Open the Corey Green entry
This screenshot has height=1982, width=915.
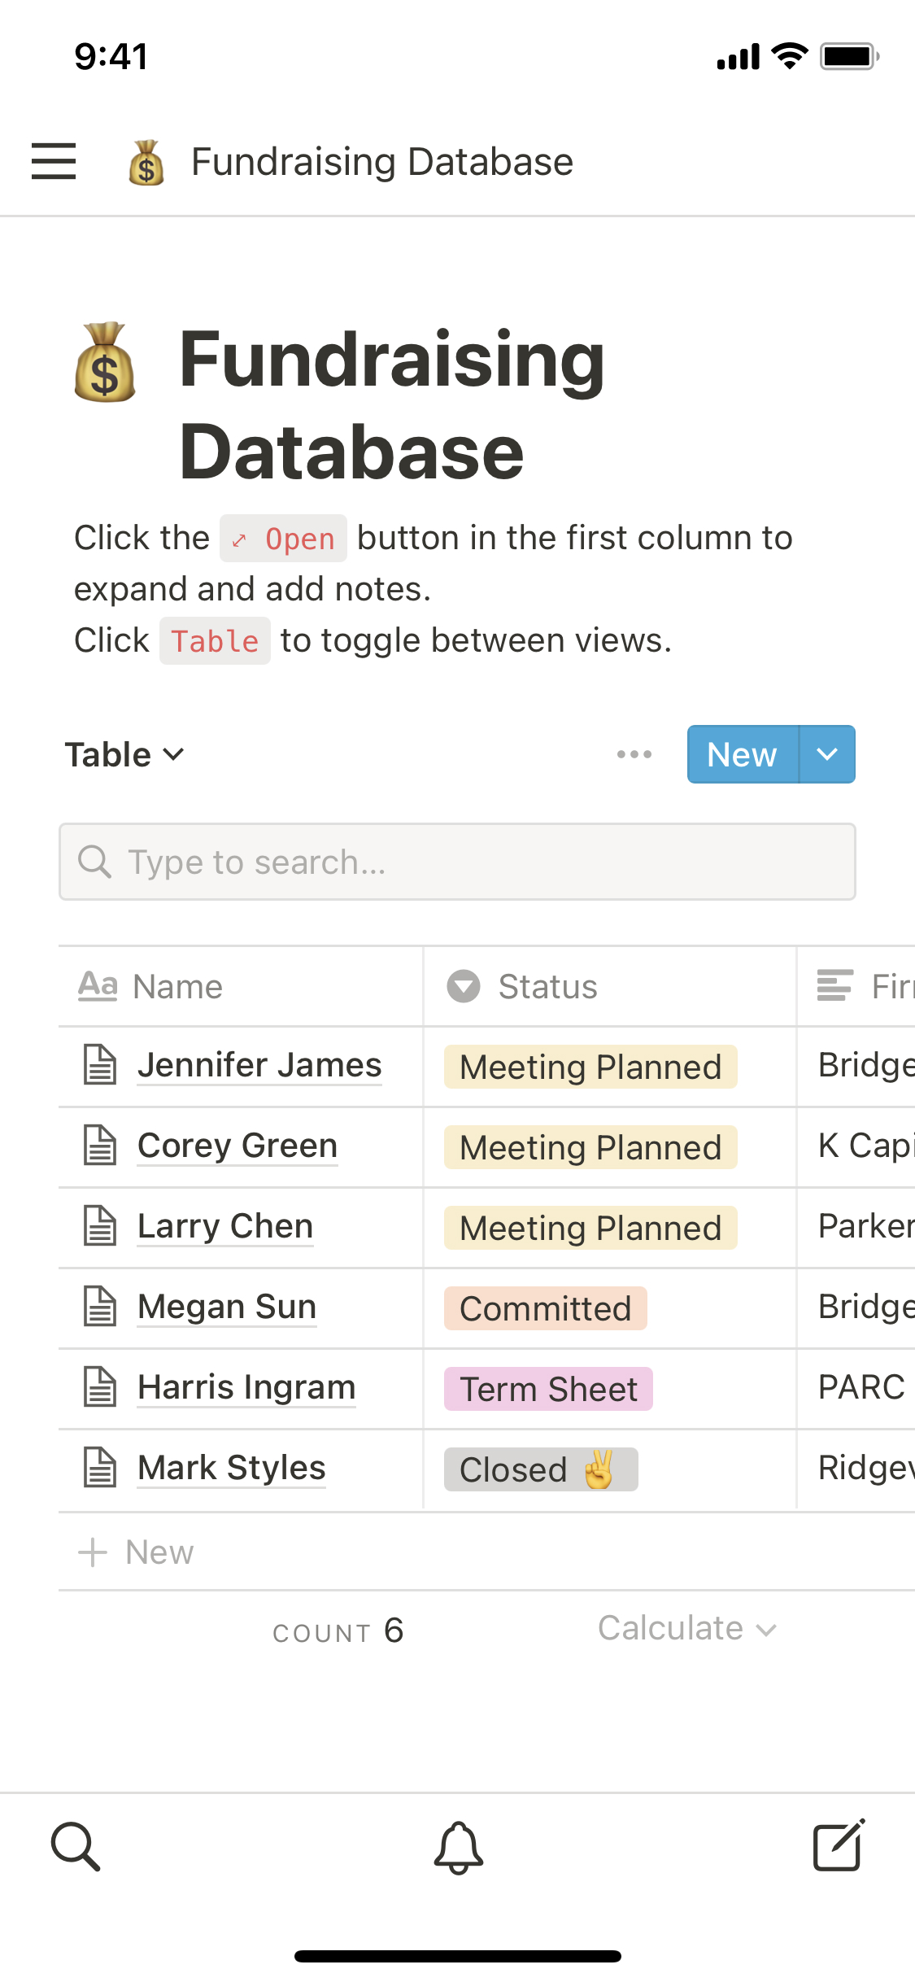click(x=237, y=1146)
